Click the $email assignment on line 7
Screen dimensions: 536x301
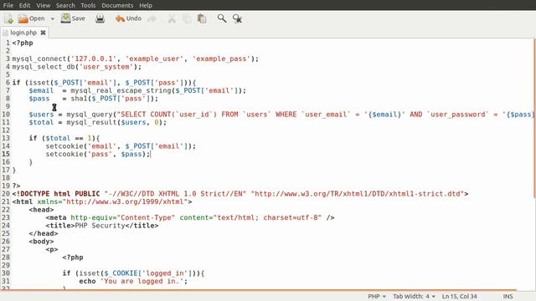[137, 90]
